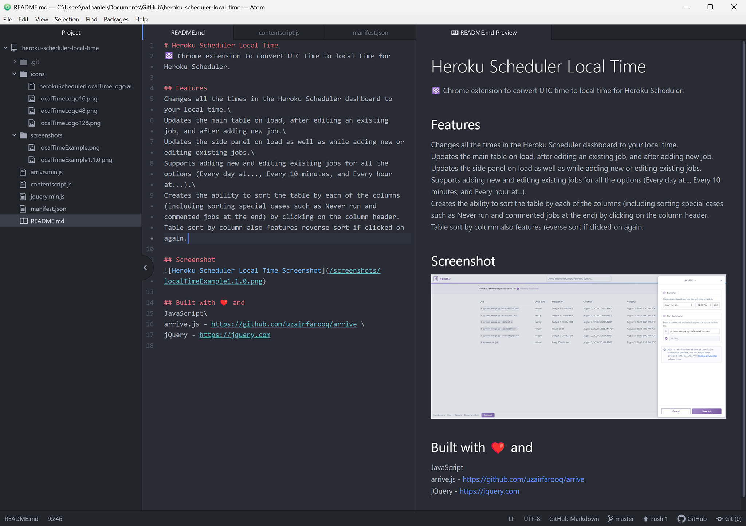Click the Atom logo in the title bar

click(7, 7)
